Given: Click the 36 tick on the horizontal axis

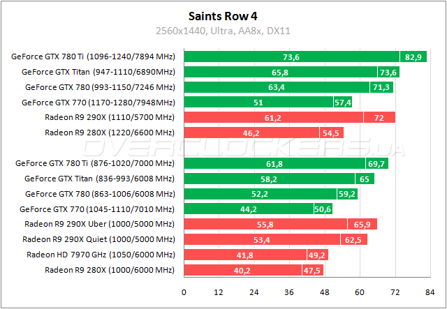Looking at the screenshot, I should point(289,292).
